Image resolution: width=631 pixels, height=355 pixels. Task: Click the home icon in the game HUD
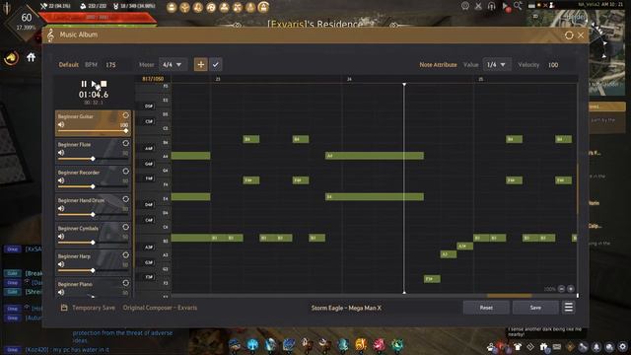point(31,57)
